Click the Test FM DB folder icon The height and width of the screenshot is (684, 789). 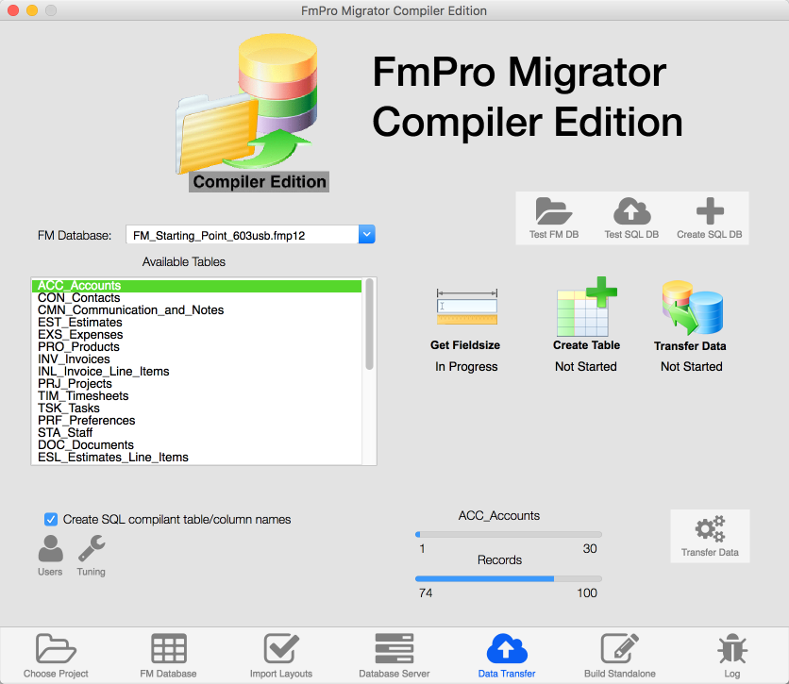click(x=553, y=212)
